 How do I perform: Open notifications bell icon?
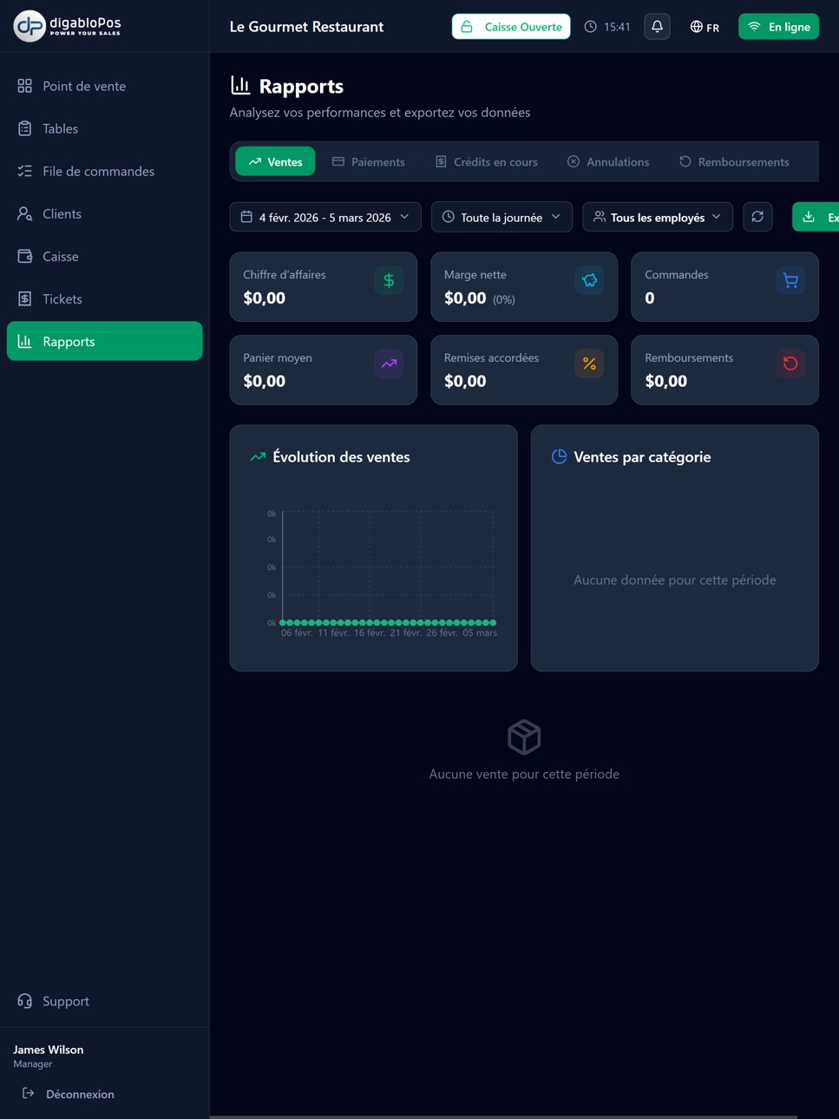coord(657,27)
